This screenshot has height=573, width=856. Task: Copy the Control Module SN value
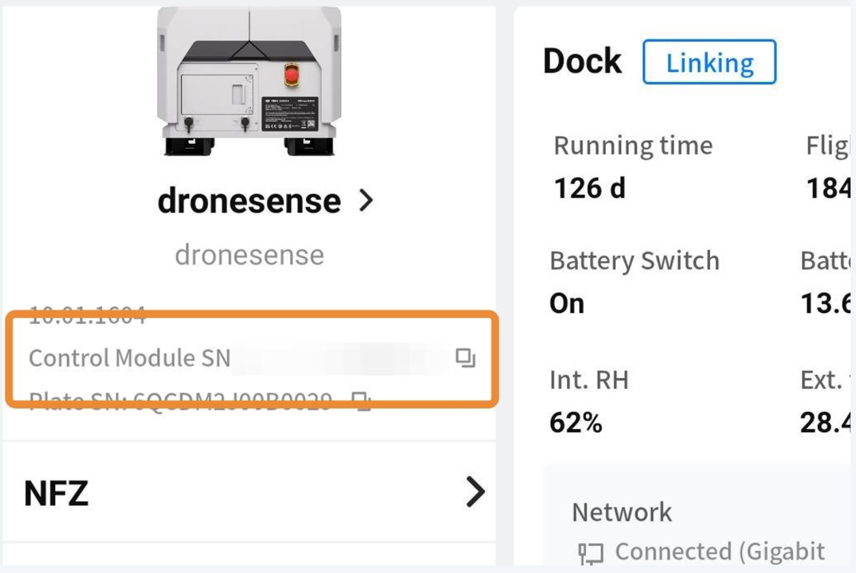(465, 358)
